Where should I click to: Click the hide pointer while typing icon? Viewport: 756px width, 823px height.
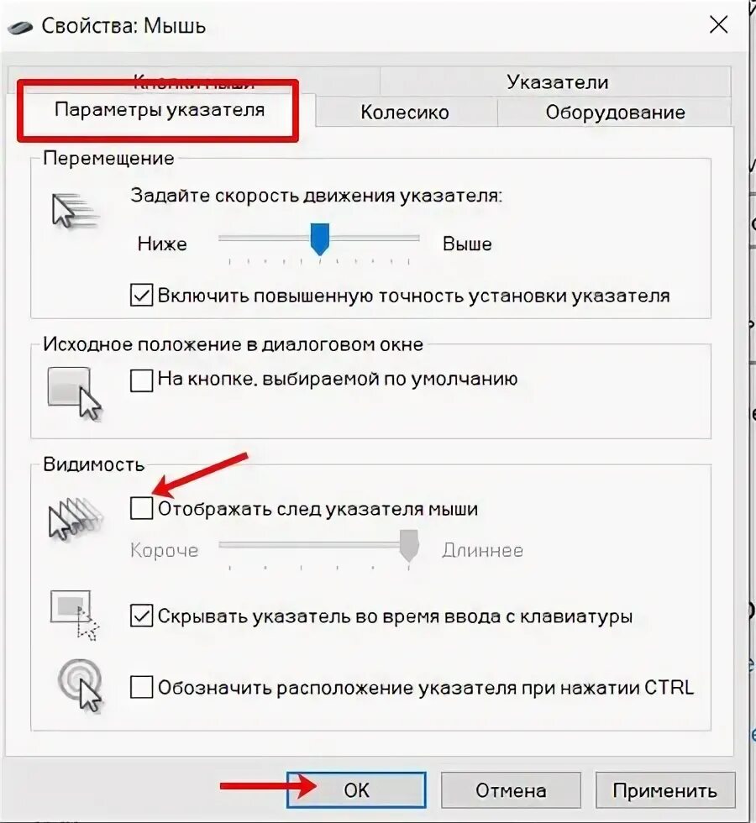[74, 616]
